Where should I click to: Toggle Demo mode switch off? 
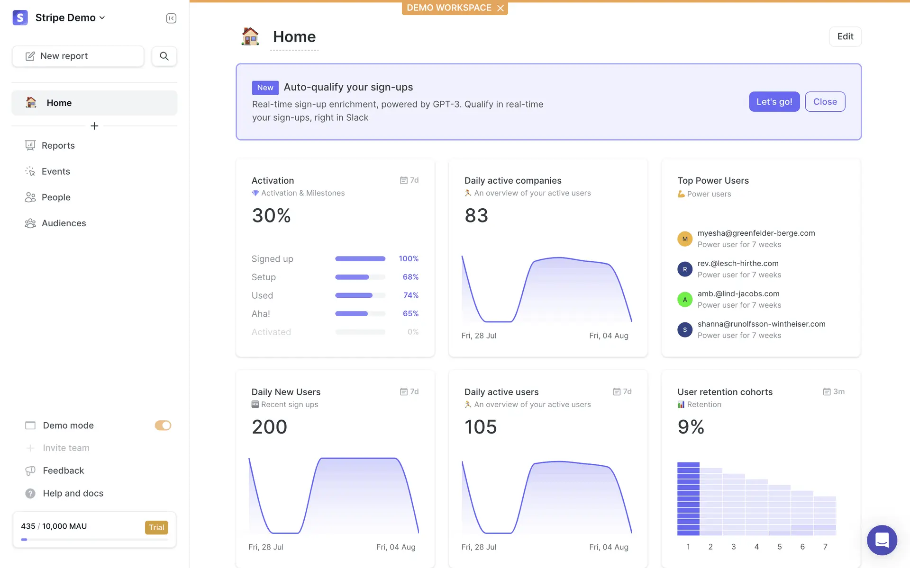point(163,426)
